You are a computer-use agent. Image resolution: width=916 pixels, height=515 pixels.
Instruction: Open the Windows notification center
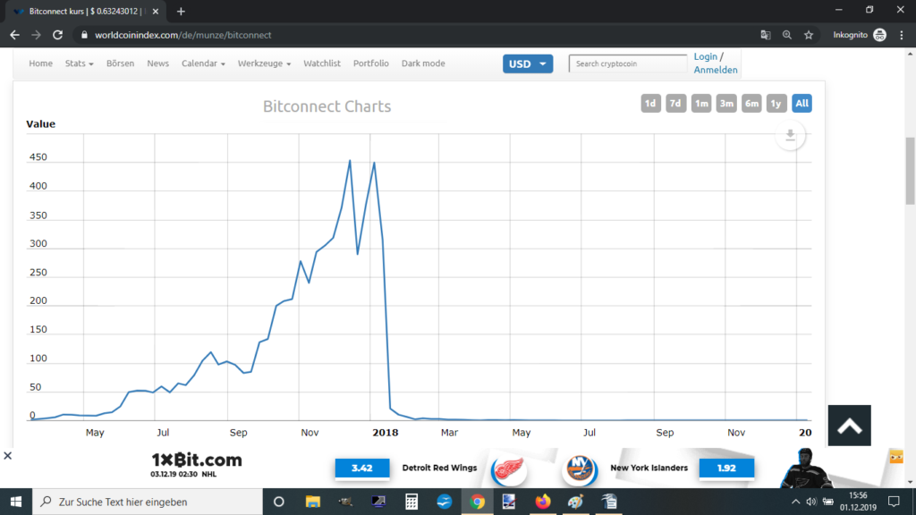(894, 502)
